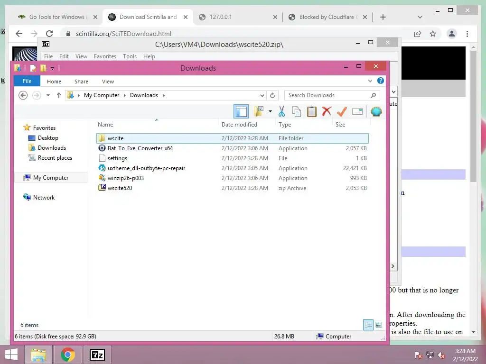The width and height of the screenshot is (486, 364).
Task: Open the Chrome three-dot menu
Action: 467,34
